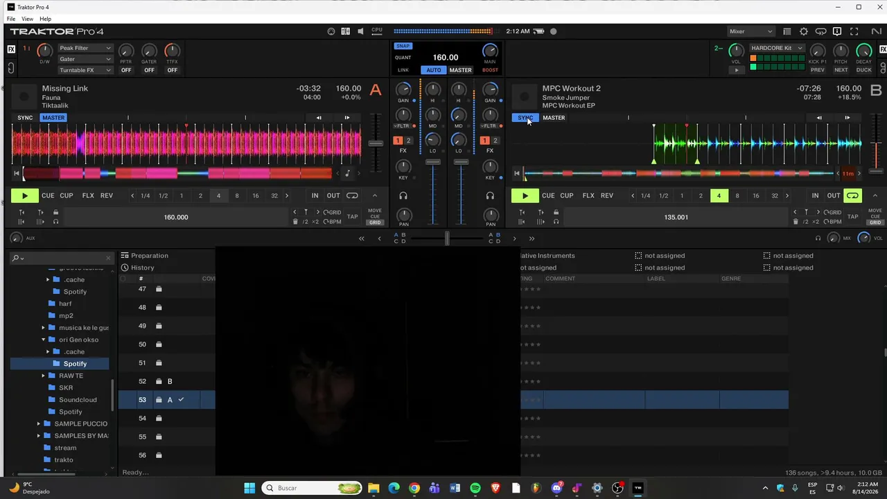
Task: Toggle the PFTR effect OFF button
Action: 126,70
